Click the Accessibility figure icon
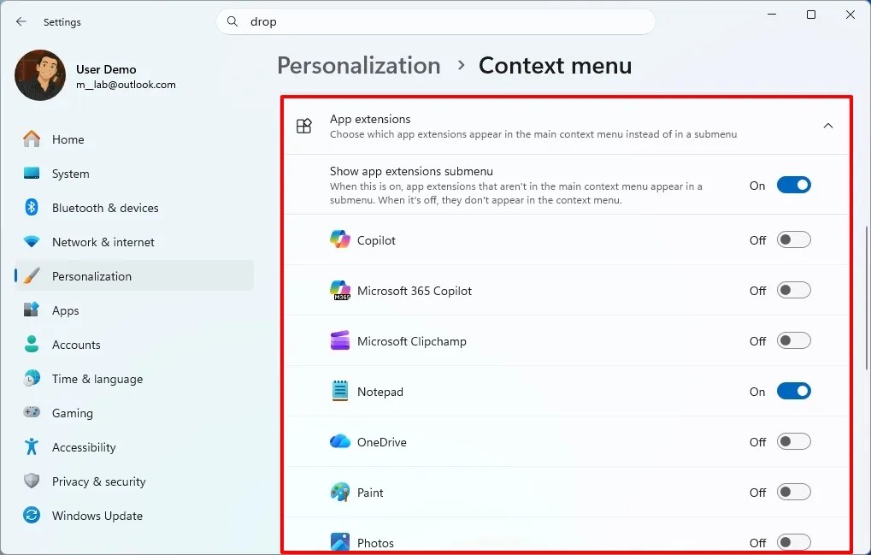Image resolution: width=871 pixels, height=555 pixels. click(x=32, y=446)
